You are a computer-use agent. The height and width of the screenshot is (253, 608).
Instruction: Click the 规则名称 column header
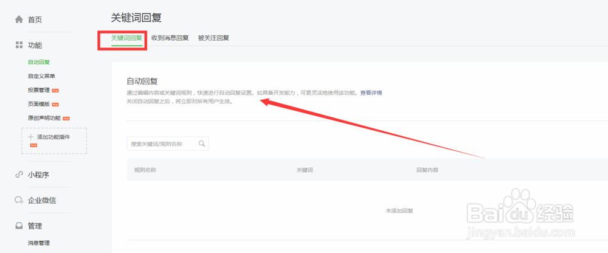(145, 170)
